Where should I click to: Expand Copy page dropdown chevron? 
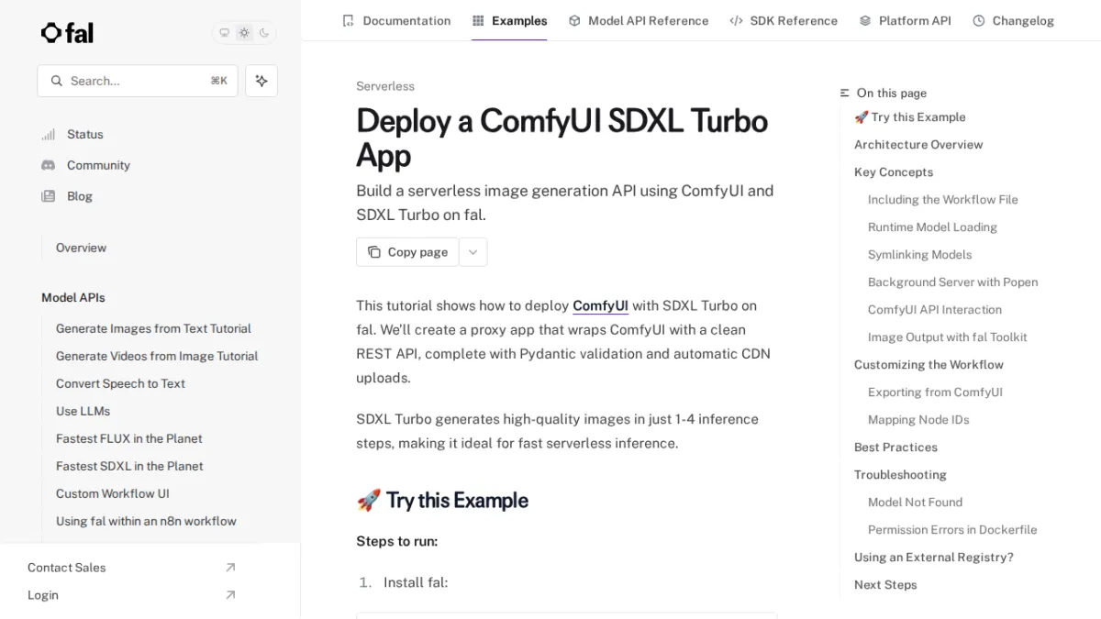[473, 252]
